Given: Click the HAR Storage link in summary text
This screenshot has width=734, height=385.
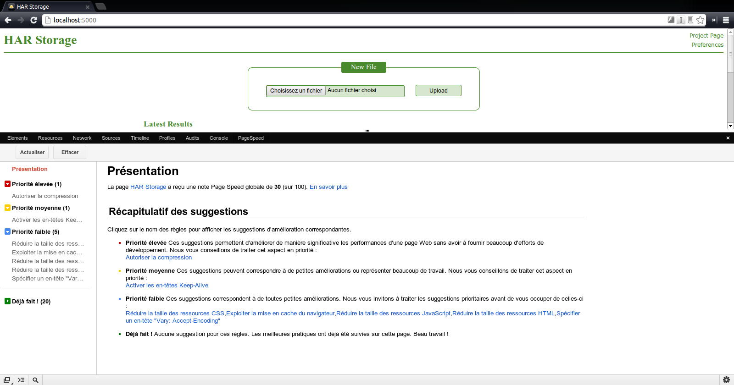Looking at the screenshot, I should pos(148,187).
